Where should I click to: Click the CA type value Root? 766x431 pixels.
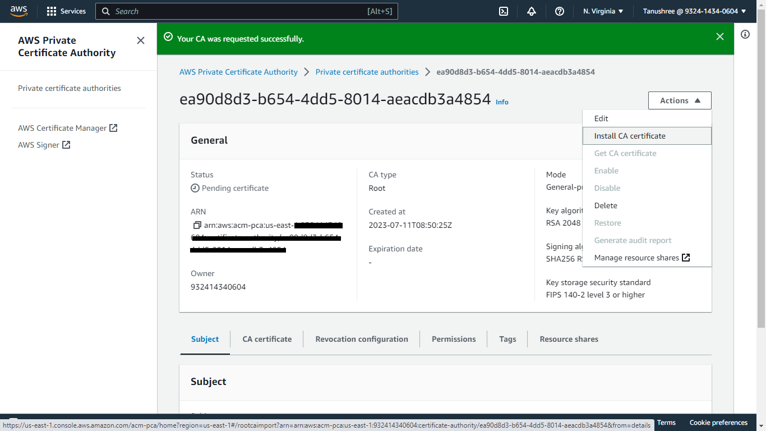377,188
